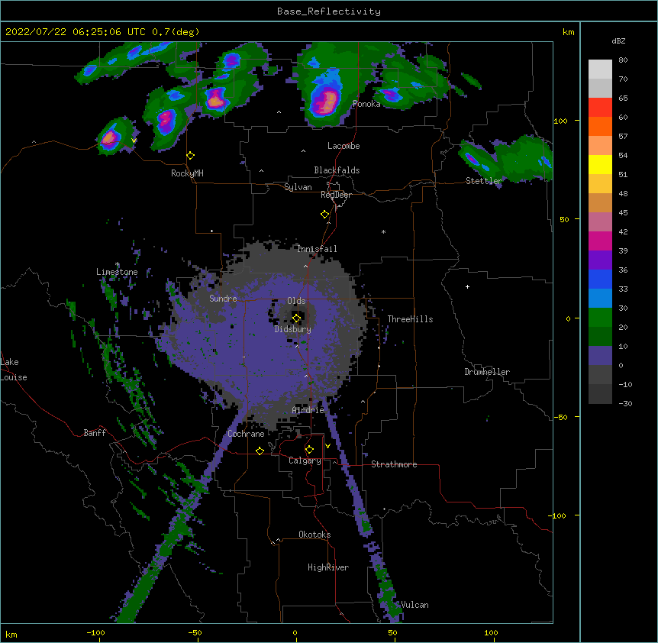The height and width of the screenshot is (643, 658).
Task: Select the dark orange 60 dBZ legend swatch
Action: pyautogui.click(x=600, y=126)
